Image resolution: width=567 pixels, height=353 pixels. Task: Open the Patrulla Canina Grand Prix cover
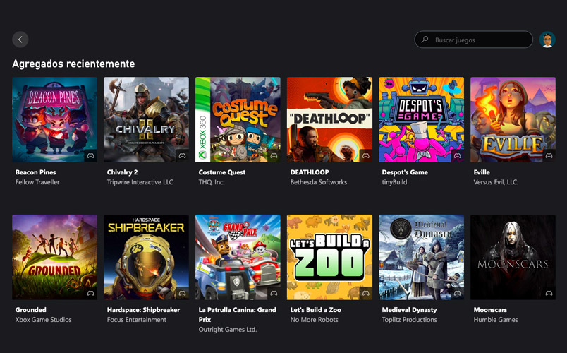(238, 257)
